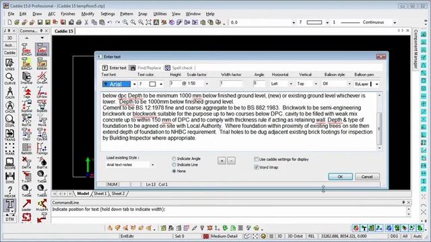
Task: Open the DIMS dimension tool
Action: 9,177
